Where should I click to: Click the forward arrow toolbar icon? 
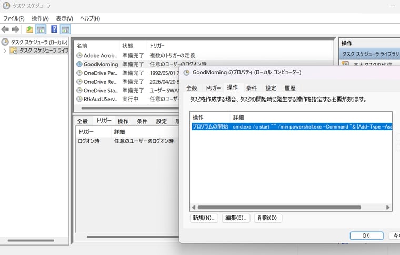(x=15, y=30)
